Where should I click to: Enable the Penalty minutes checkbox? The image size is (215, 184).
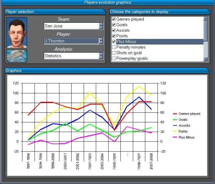click(114, 47)
